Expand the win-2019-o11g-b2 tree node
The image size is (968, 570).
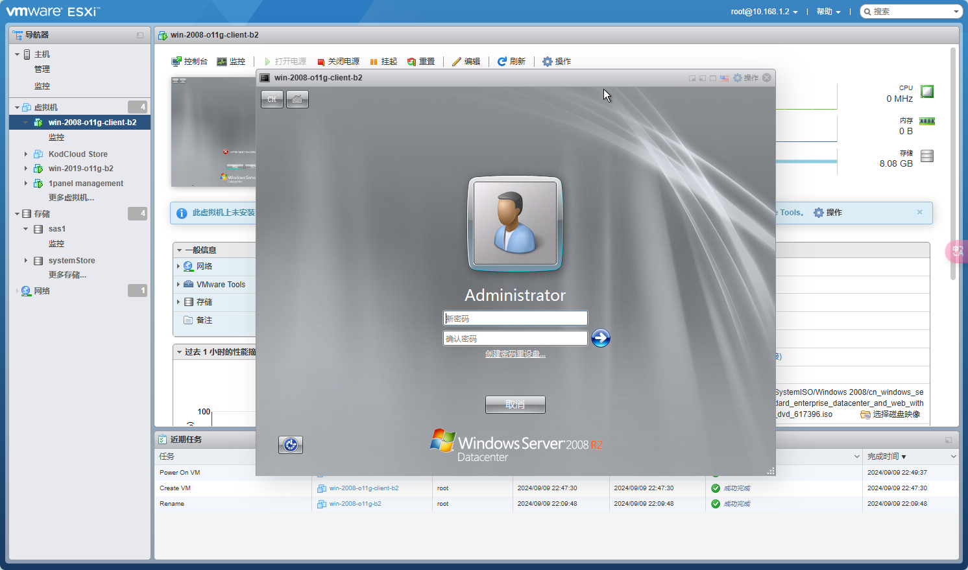(x=26, y=169)
